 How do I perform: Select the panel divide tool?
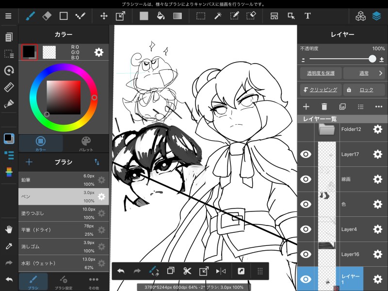pos(274,16)
